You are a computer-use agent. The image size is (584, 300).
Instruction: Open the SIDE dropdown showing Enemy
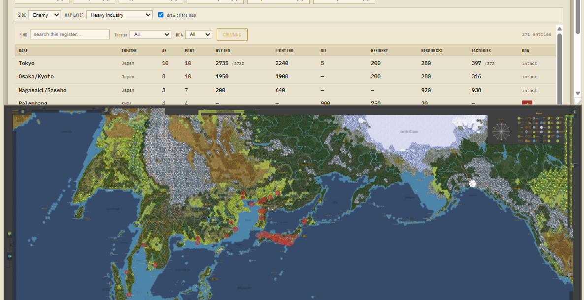coord(44,15)
